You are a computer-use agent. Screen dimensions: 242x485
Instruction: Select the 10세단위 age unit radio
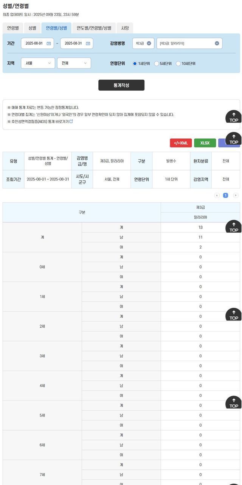[178, 64]
